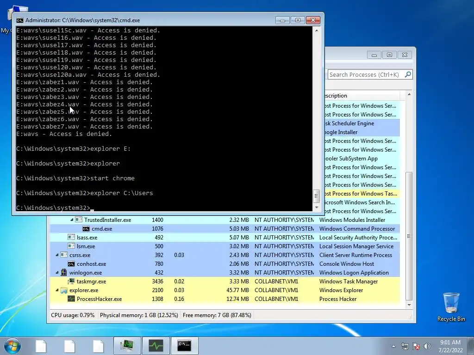Screen dimensions: 474x355
Task: Click Process Hacker list scroll-down arrow
Action: pos(409,305)
